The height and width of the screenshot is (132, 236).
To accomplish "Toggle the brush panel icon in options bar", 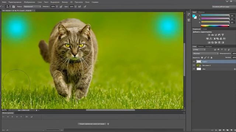I will pos(14,7).
